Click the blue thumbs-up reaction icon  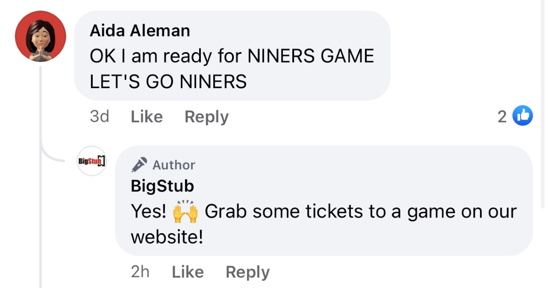click(x=523, y=116)
